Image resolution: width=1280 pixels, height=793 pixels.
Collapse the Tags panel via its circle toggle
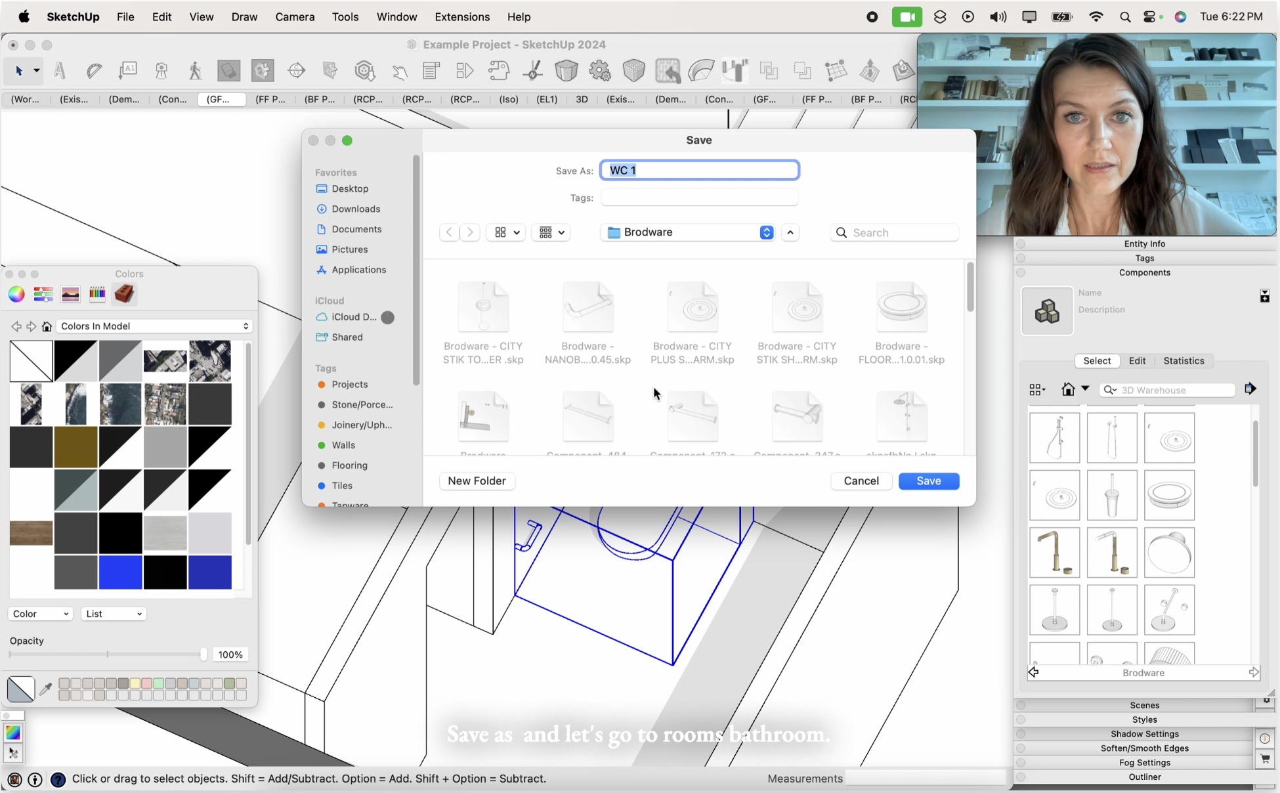(1021, 258)
